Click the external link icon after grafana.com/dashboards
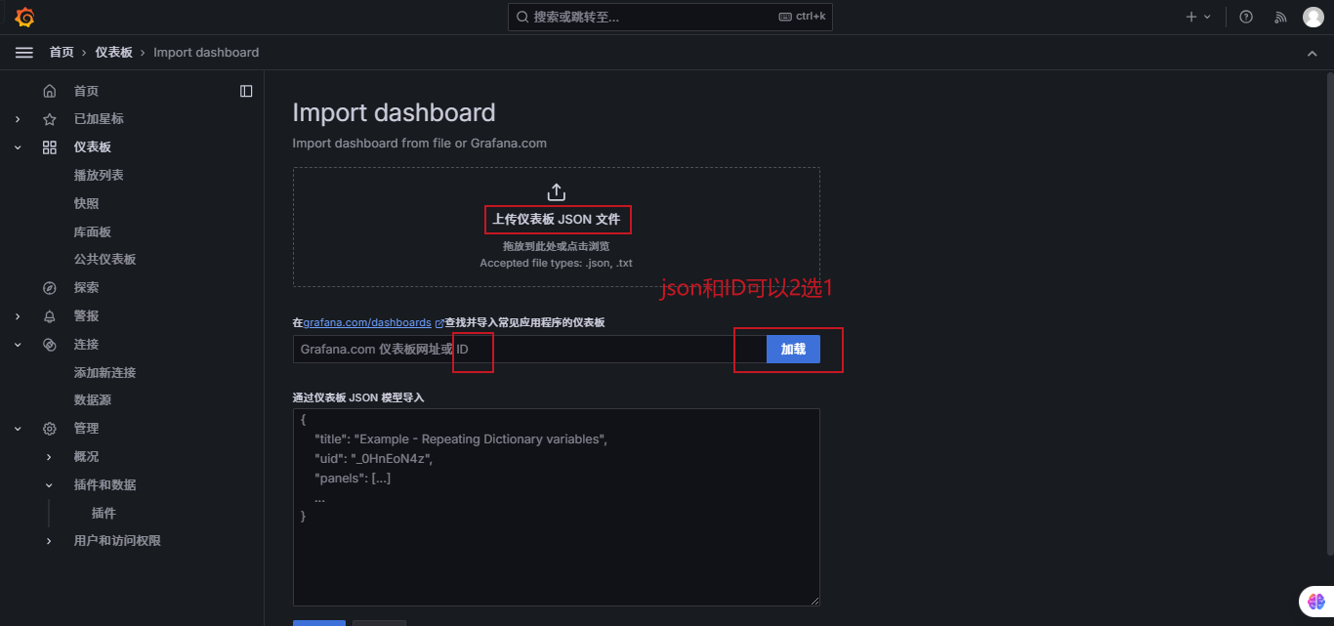Screen dimensions: 1334x626 [x=439, y=323]
